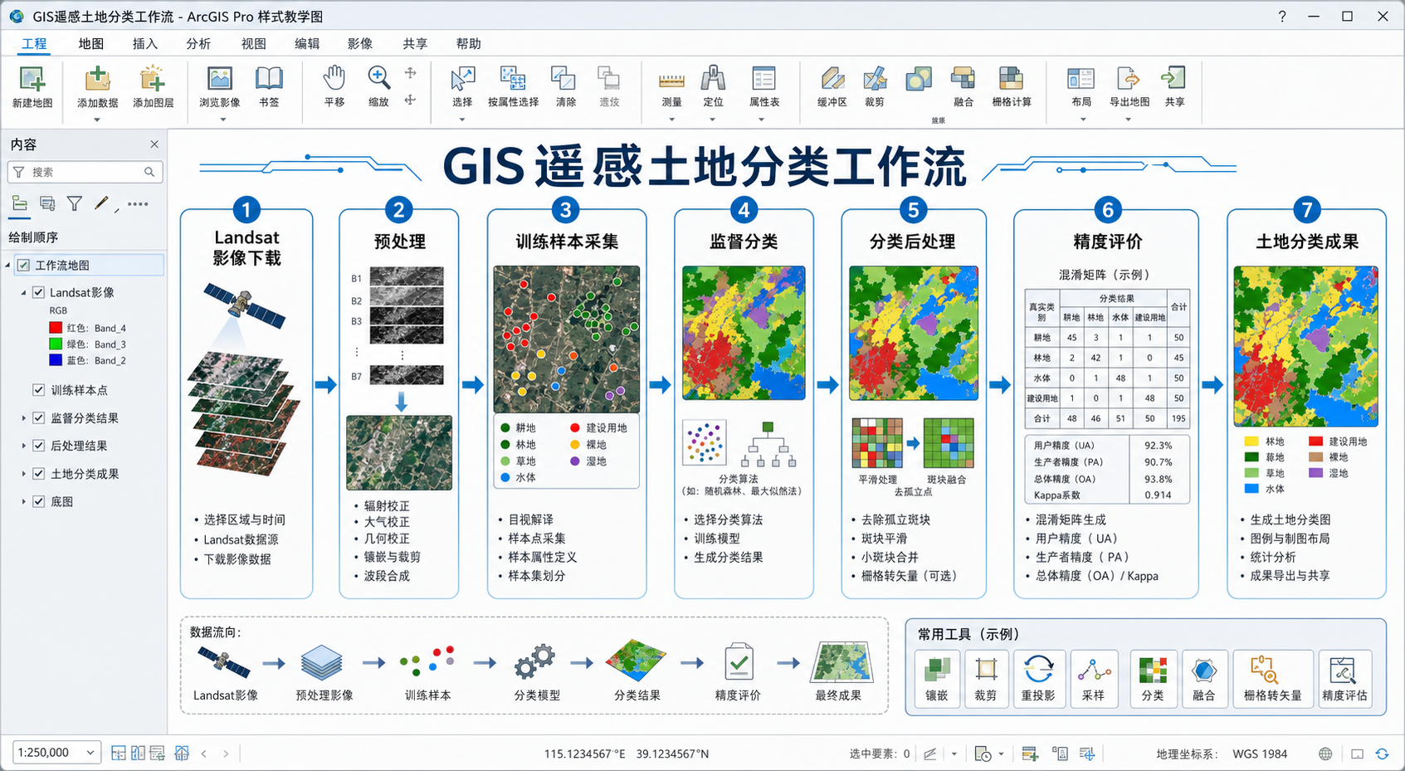The width and height of the screenshot is (1405, 771).
Task: Click the 分类 classification tool button
Action: (x=1153, y=679)
